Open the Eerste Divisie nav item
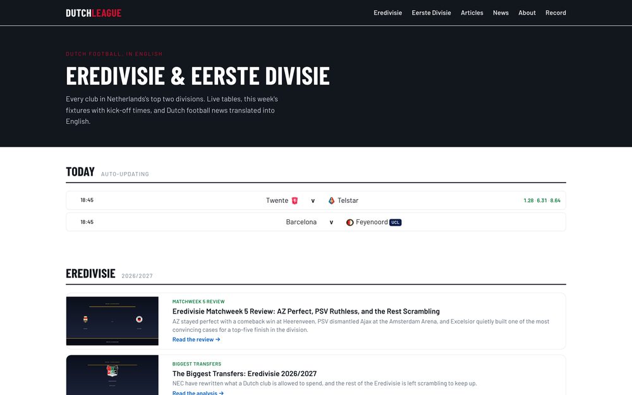This screenshot has width=632, height=395. [431, 13]
